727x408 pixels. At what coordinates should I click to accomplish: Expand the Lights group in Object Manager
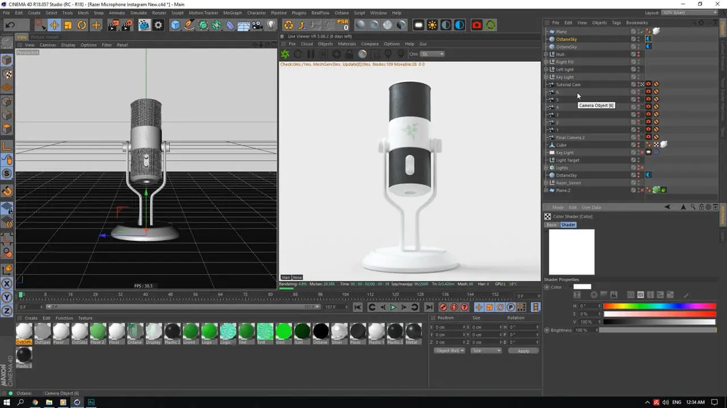pos(546,168)
